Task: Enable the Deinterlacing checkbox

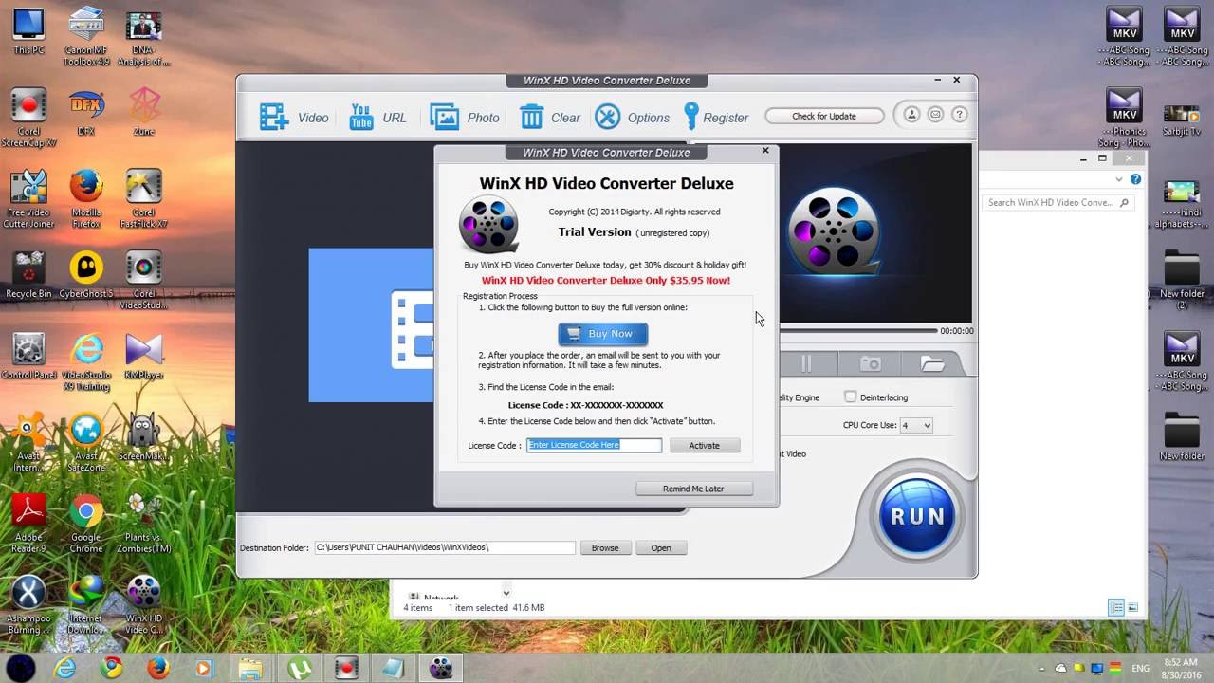Action: coord(850,397)
